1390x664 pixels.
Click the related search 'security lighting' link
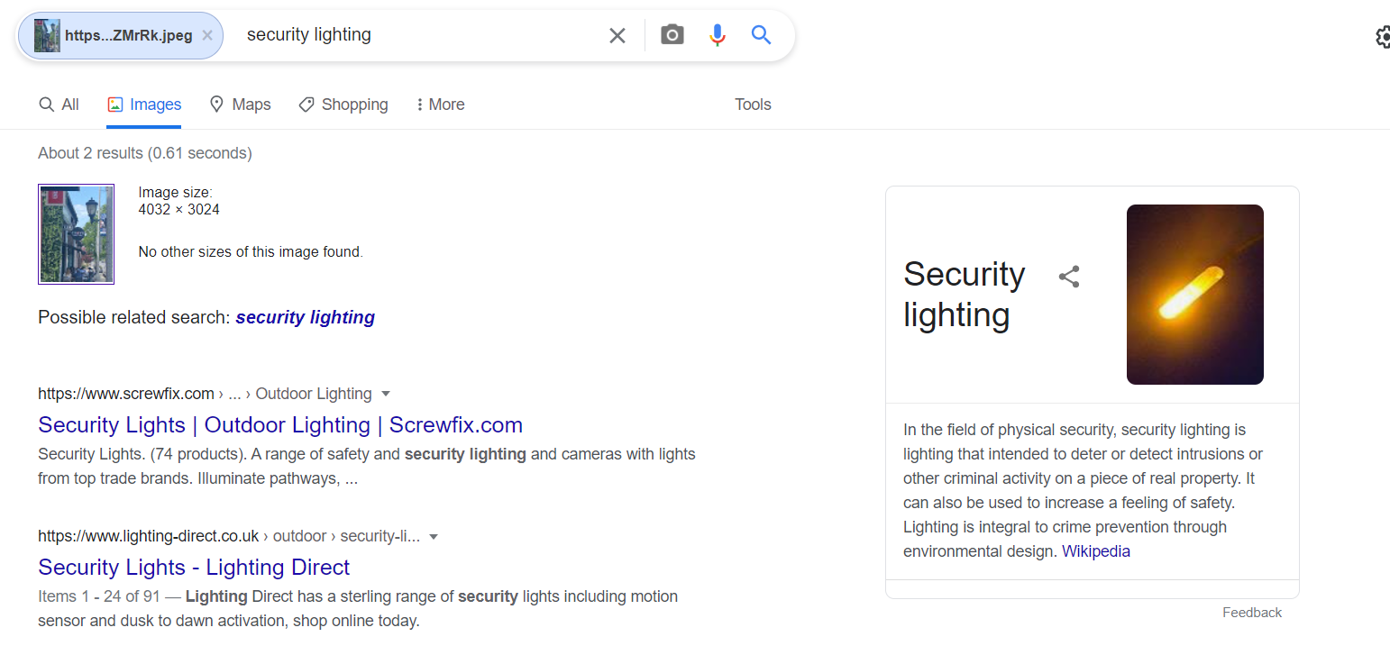[x=306, y=317]
